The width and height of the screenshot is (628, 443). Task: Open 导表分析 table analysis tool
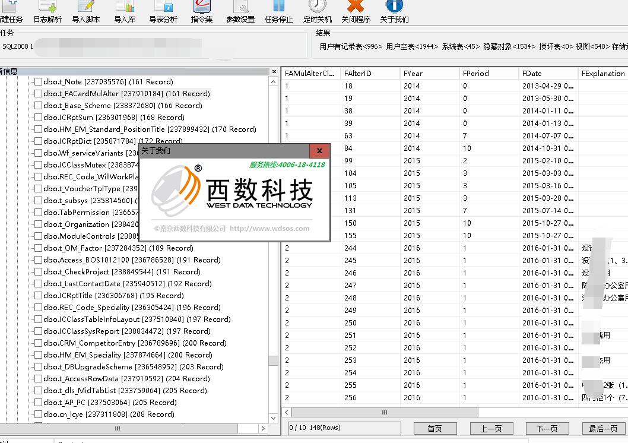click(x=163, y=12)
